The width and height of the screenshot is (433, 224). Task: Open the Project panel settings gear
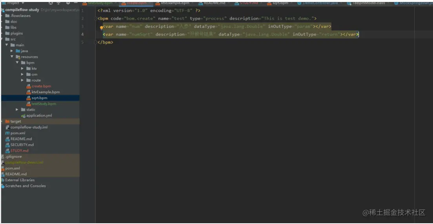68,3
